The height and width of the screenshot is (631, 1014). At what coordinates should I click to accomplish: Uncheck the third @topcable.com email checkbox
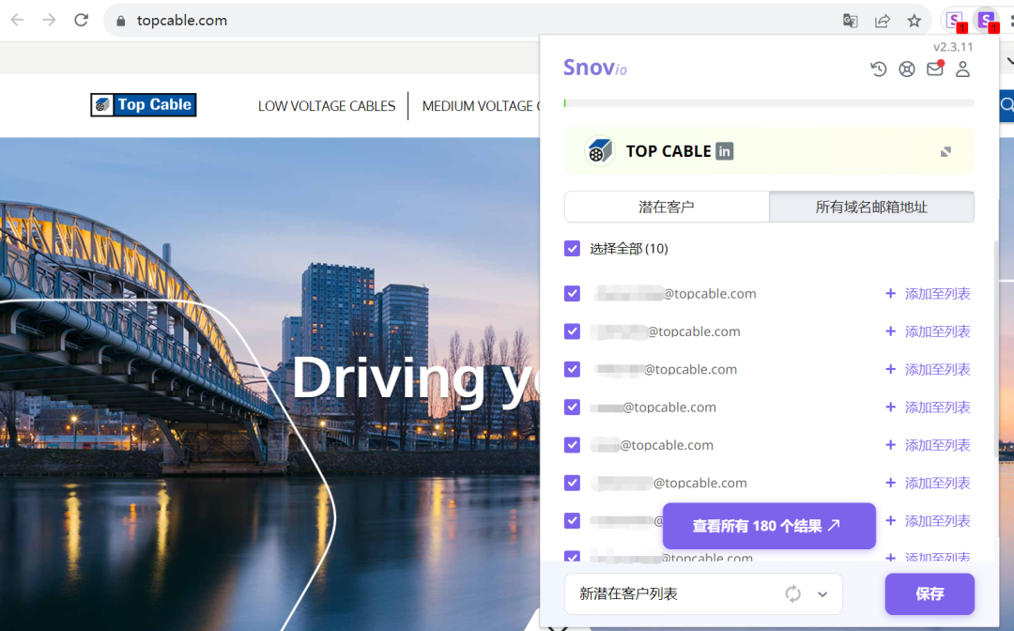[573, 369]
